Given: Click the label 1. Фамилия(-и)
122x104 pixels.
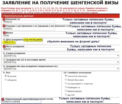Looking at the screenshot, I should [12, 19].
